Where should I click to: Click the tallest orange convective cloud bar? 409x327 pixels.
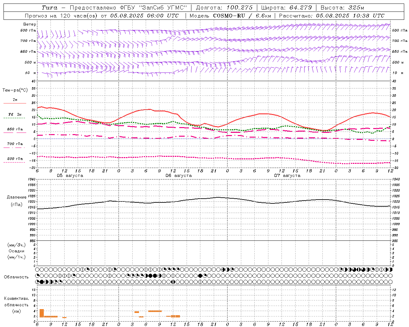pos(42,313)
